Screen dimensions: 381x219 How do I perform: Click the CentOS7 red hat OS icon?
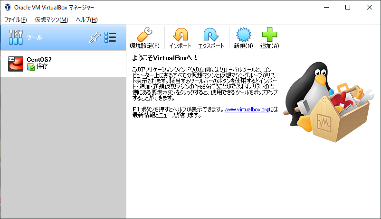point(16,64)
